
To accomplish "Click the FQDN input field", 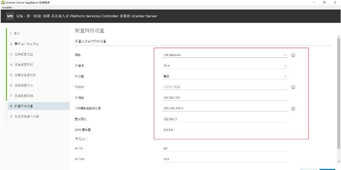I will 225,87.
